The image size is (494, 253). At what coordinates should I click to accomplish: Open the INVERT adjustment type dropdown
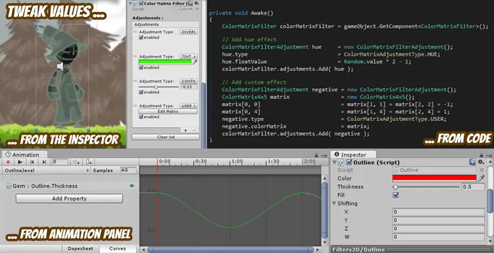[x=189, y=32]
